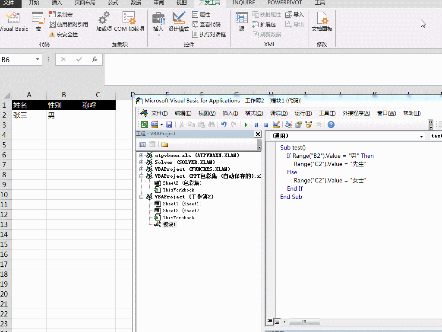Viewport: 442px width, 332px height.
Task: Click the insert function fx icon
Action: [x=95, y=59]
